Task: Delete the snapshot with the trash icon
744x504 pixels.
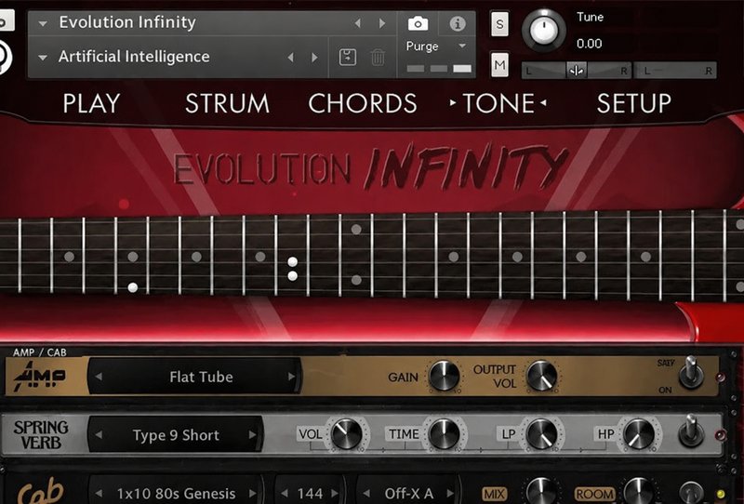Action: pos(378,58)
